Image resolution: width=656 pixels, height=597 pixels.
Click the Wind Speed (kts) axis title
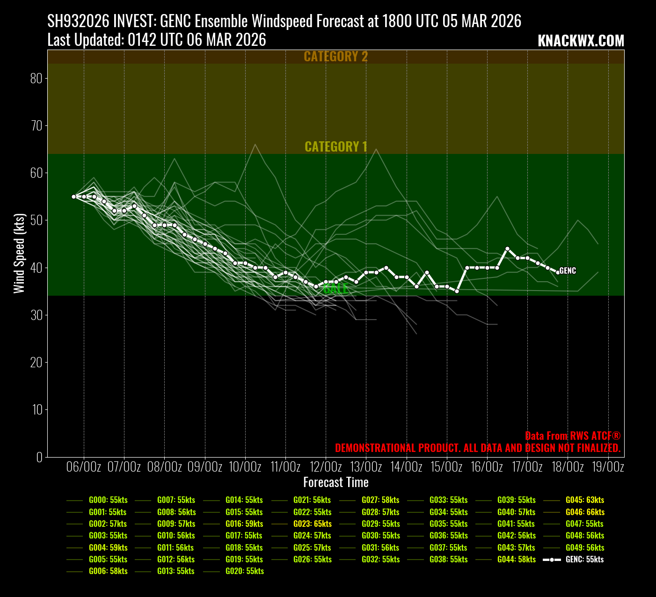[19, 253]
